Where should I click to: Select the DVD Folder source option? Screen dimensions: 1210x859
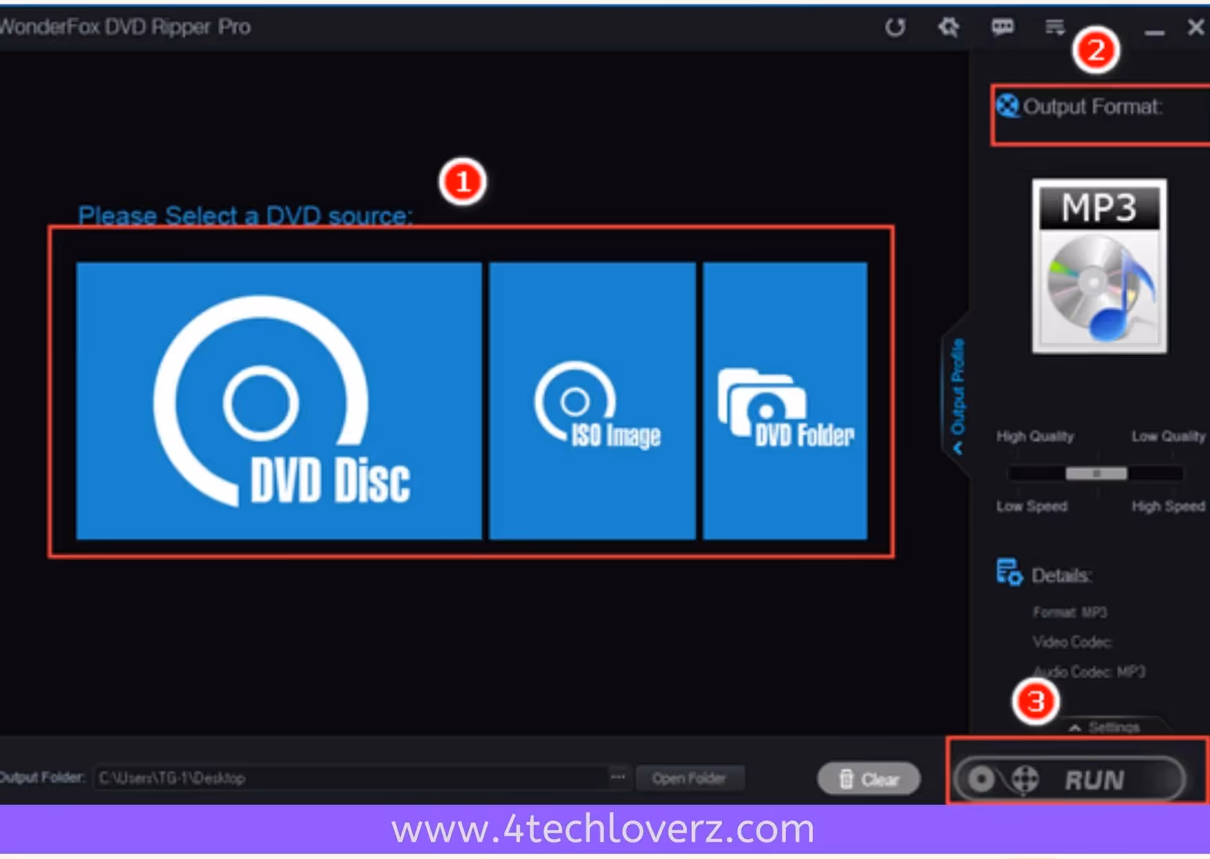point(785,402)
